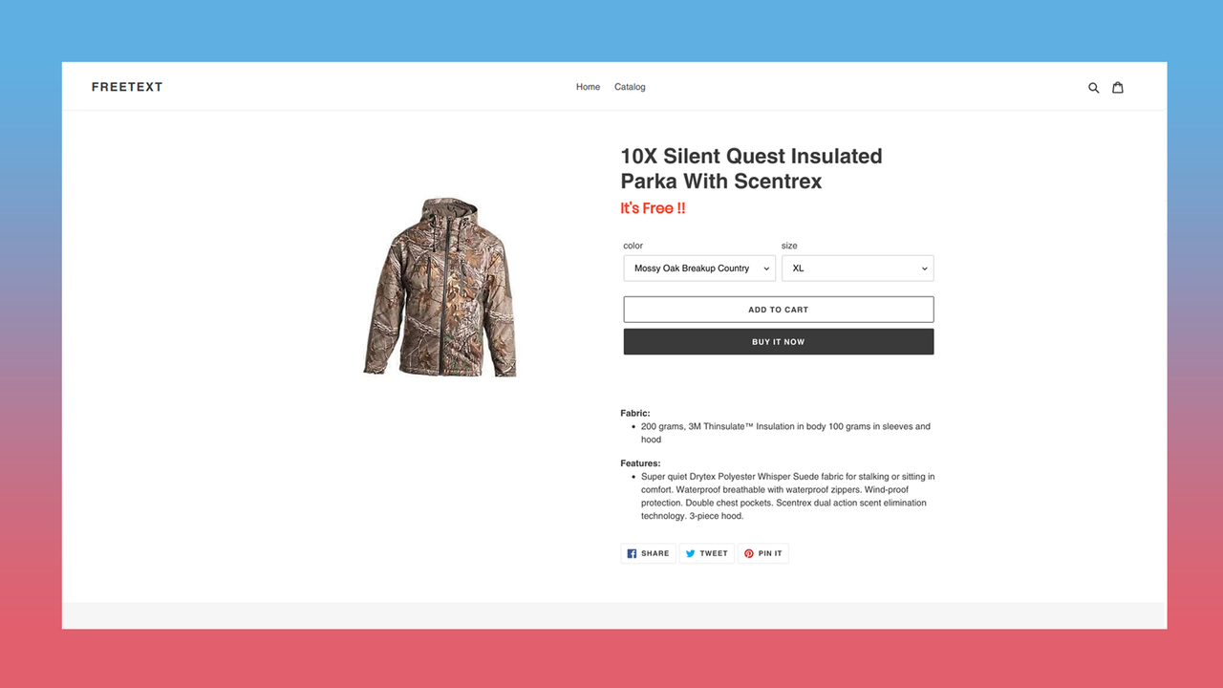Select the color dropdown chevron arrow

(x=766, y=269)
